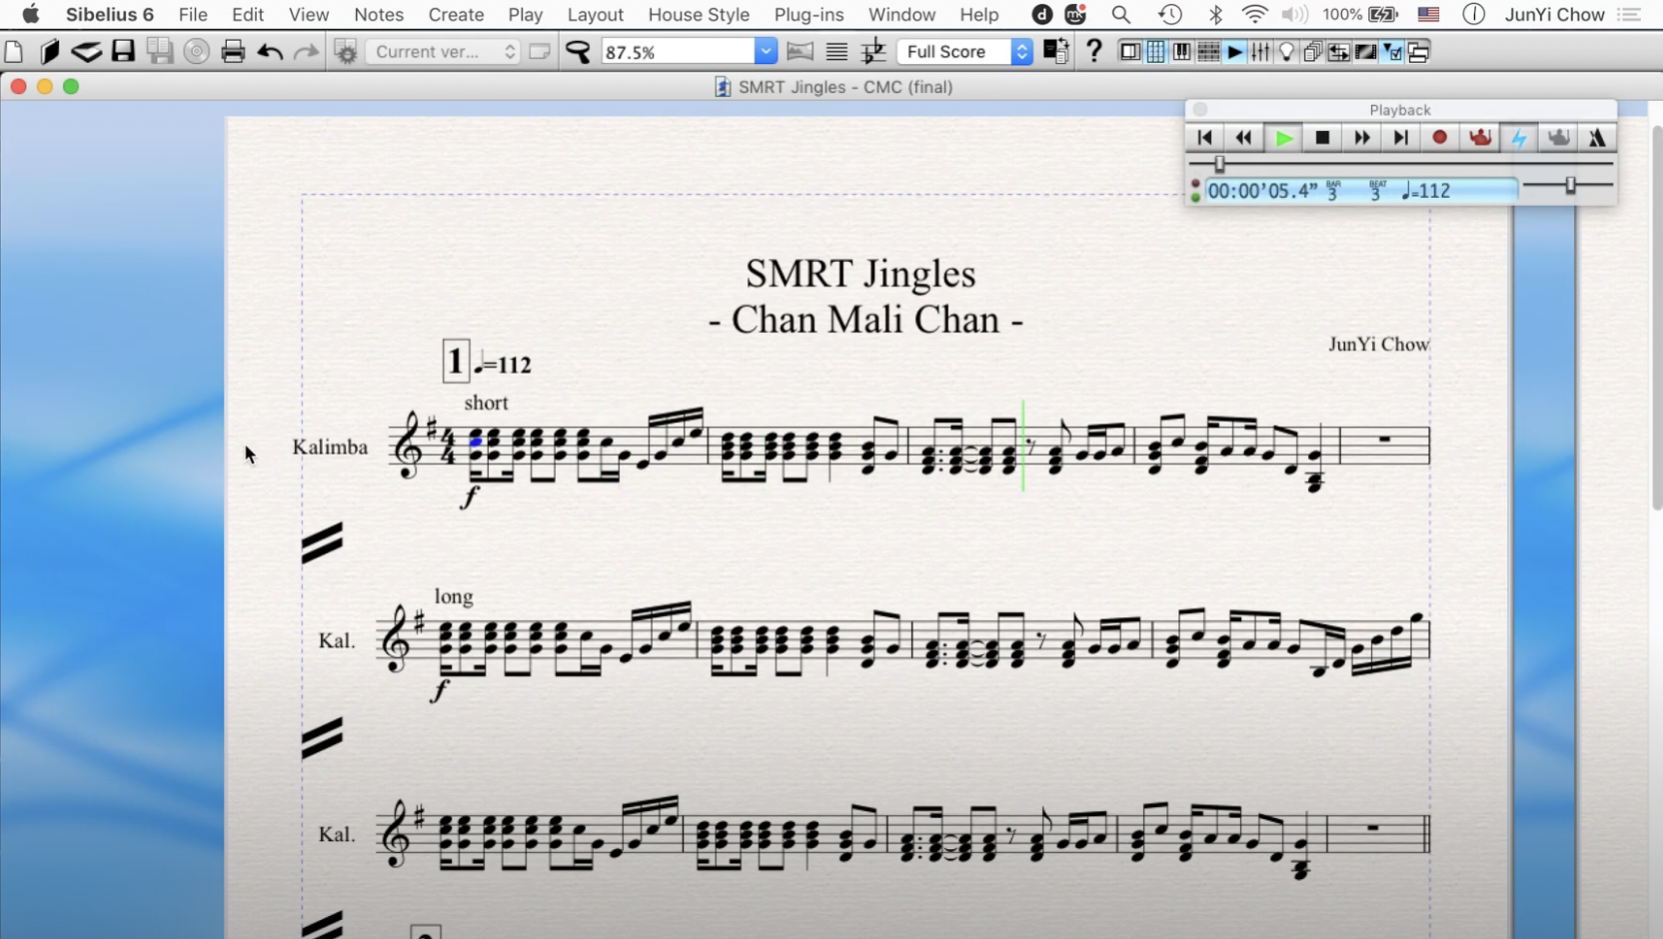
Task: Click the Edit Versions gear icon
Action: point(346,52)
